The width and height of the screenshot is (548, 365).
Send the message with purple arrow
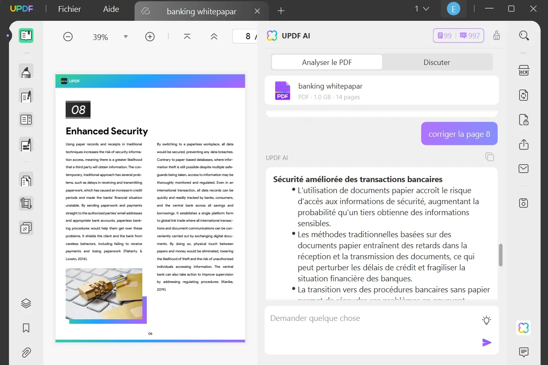pos(487,343)
